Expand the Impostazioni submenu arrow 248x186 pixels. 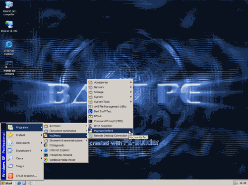pos(41,150)
